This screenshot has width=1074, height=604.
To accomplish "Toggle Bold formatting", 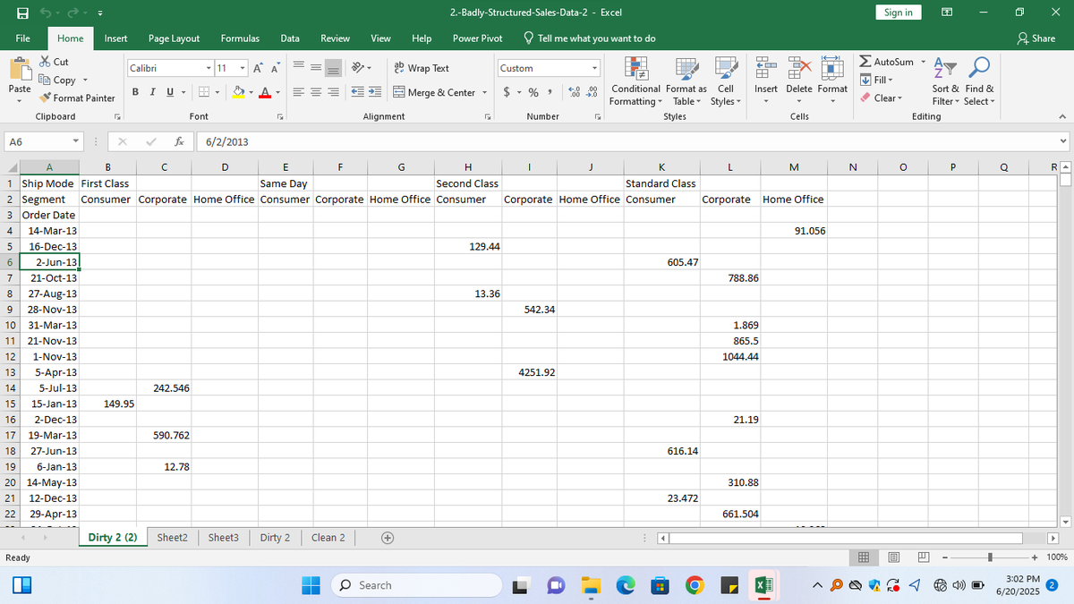I will click(x=135, y=93).
